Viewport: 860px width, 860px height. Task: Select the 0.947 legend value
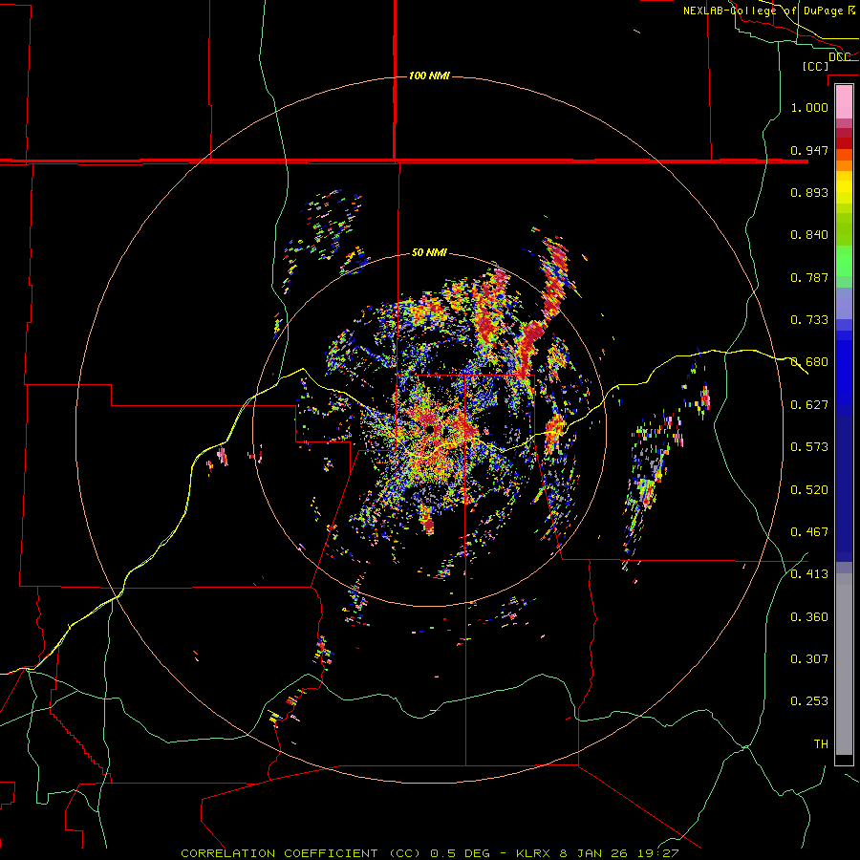click(809, 150)
